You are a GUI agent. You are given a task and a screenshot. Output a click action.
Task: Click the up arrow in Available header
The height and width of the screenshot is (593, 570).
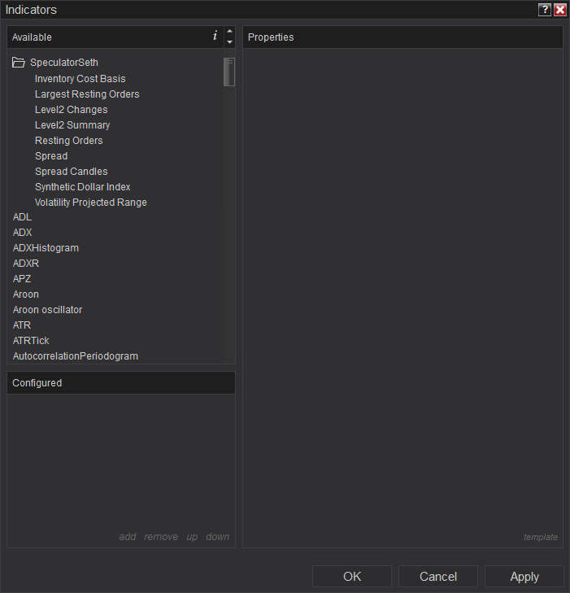point(229,32)
